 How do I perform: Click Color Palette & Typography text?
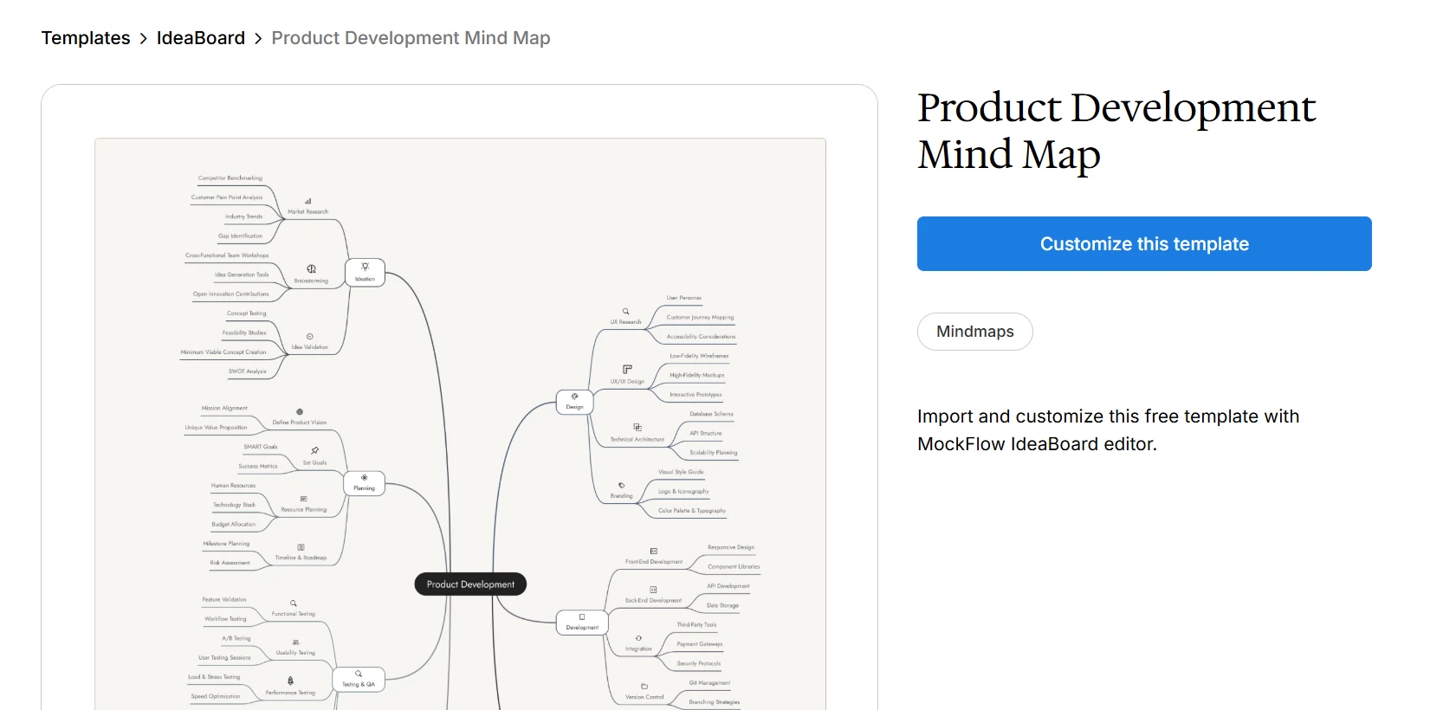(692, 511)
